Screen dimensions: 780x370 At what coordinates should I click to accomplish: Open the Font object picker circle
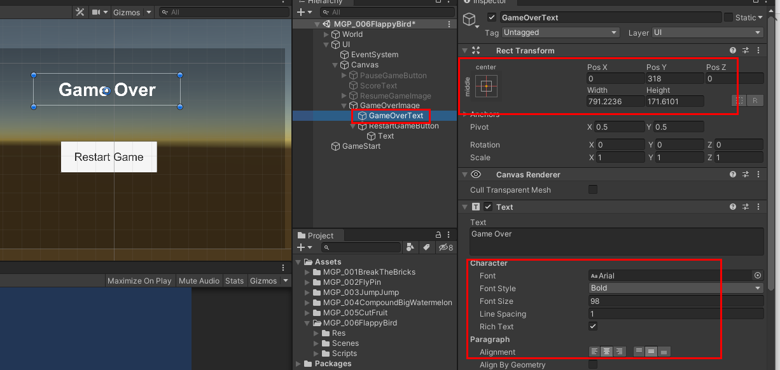coord(758,275)
